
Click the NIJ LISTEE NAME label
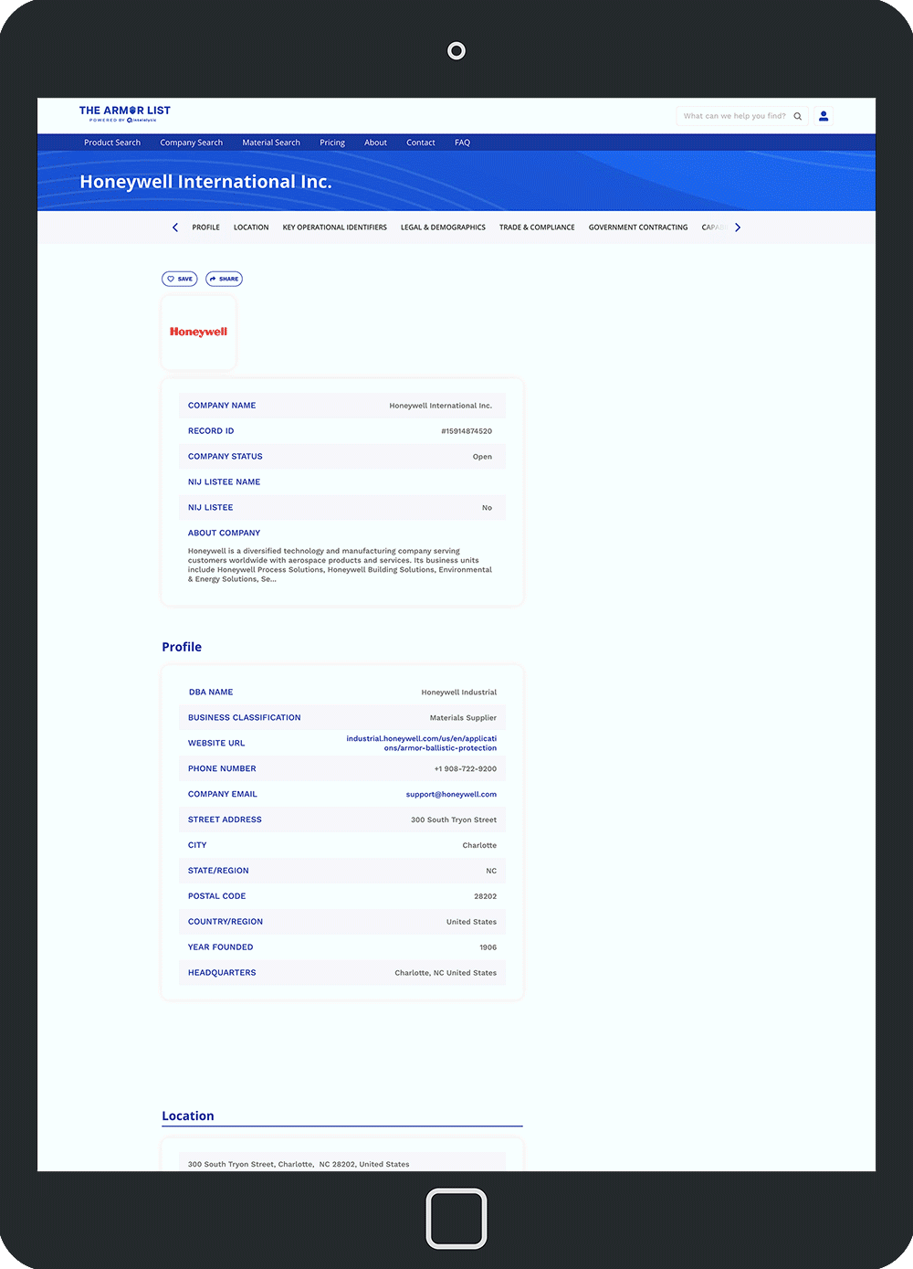pyautogui.click(x=224, y=482)
